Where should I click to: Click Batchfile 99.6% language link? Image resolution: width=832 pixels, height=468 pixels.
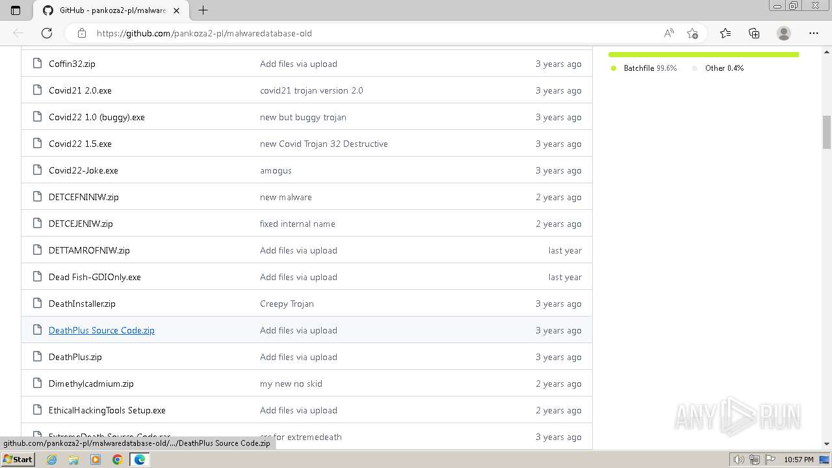point(643,68)
